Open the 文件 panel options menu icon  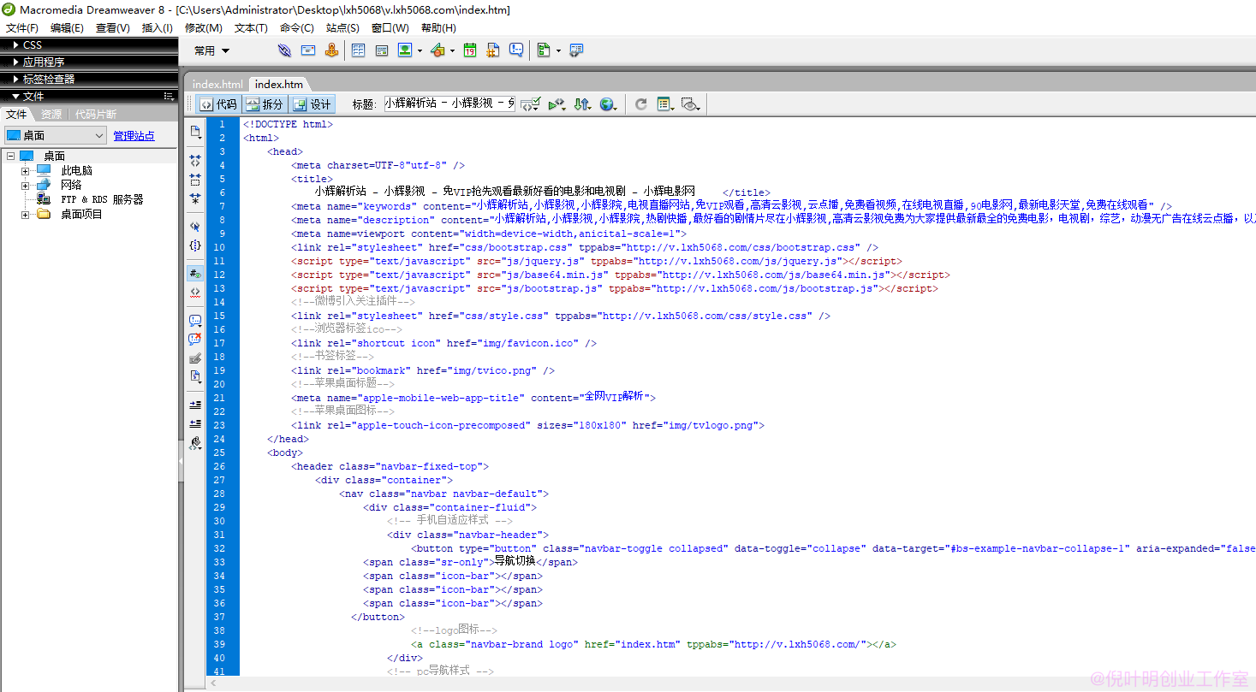(169, 96)
